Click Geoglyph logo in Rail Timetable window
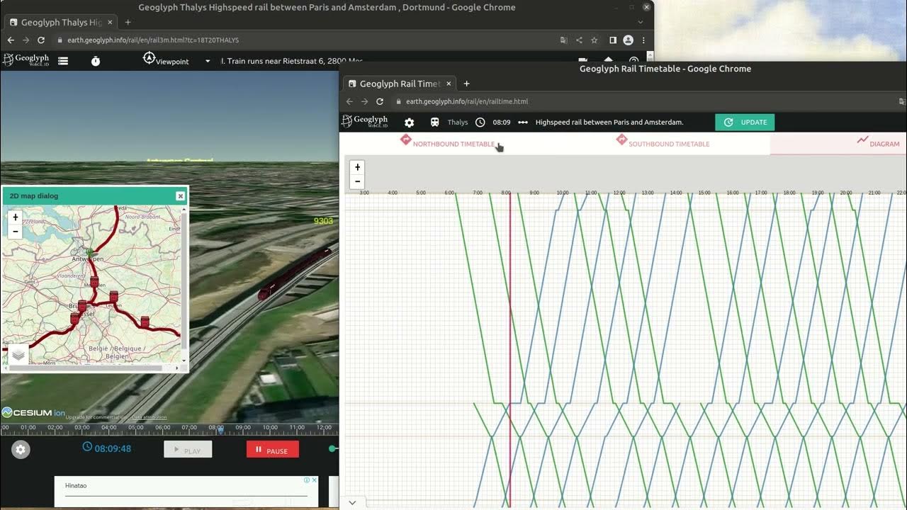 tap(365, 121)
